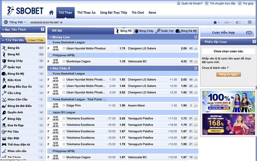Viewport: 257px width, 161px height.
Task: Favorite the Gaige Prim match
Action: pos(64,105)
